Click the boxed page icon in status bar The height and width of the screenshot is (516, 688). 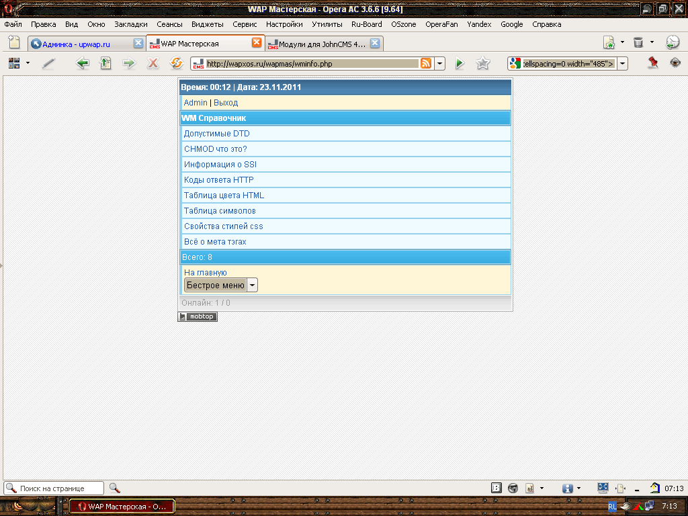tap(497, 488)
